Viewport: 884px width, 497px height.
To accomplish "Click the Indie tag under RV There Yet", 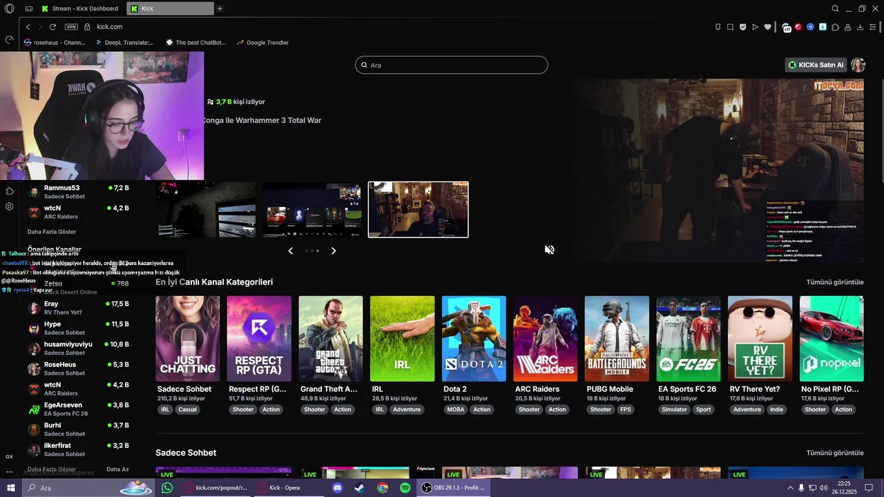I will (777, 409).
